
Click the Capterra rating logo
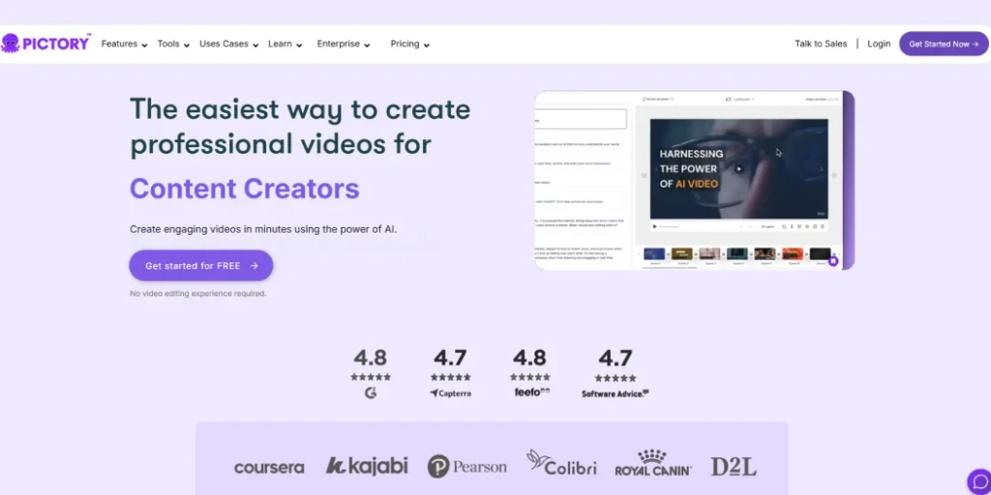(450, 393)
